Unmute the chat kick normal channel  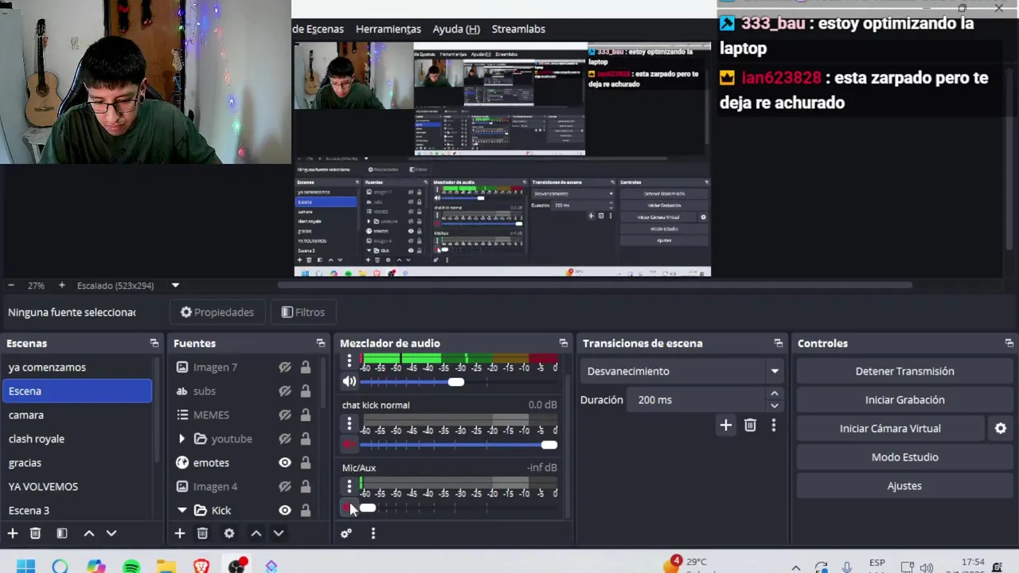(x=349, y=445)
